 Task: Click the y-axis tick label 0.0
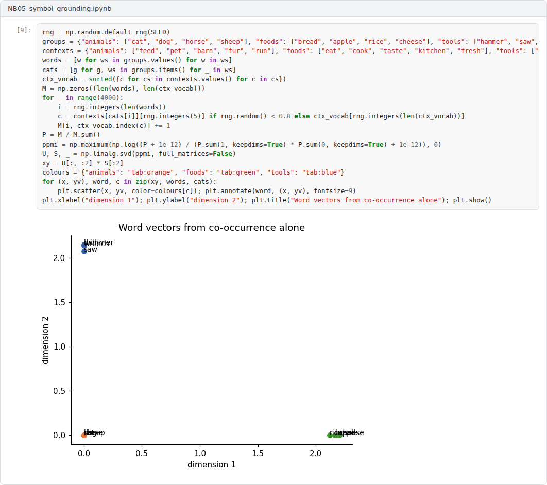[59, 435]
